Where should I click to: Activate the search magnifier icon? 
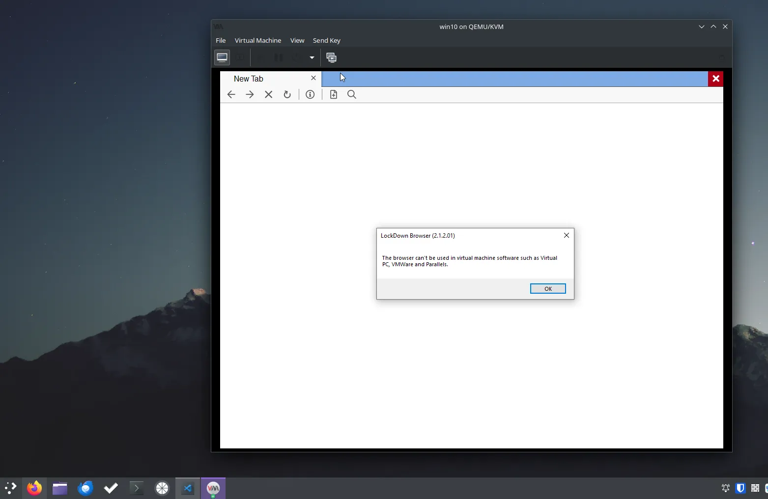pyautogui.click(x=351, y=94)
